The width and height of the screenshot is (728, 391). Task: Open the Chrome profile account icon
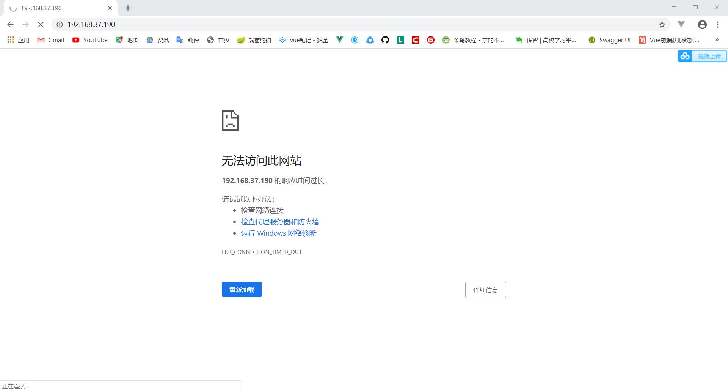(x=702, y=24)
